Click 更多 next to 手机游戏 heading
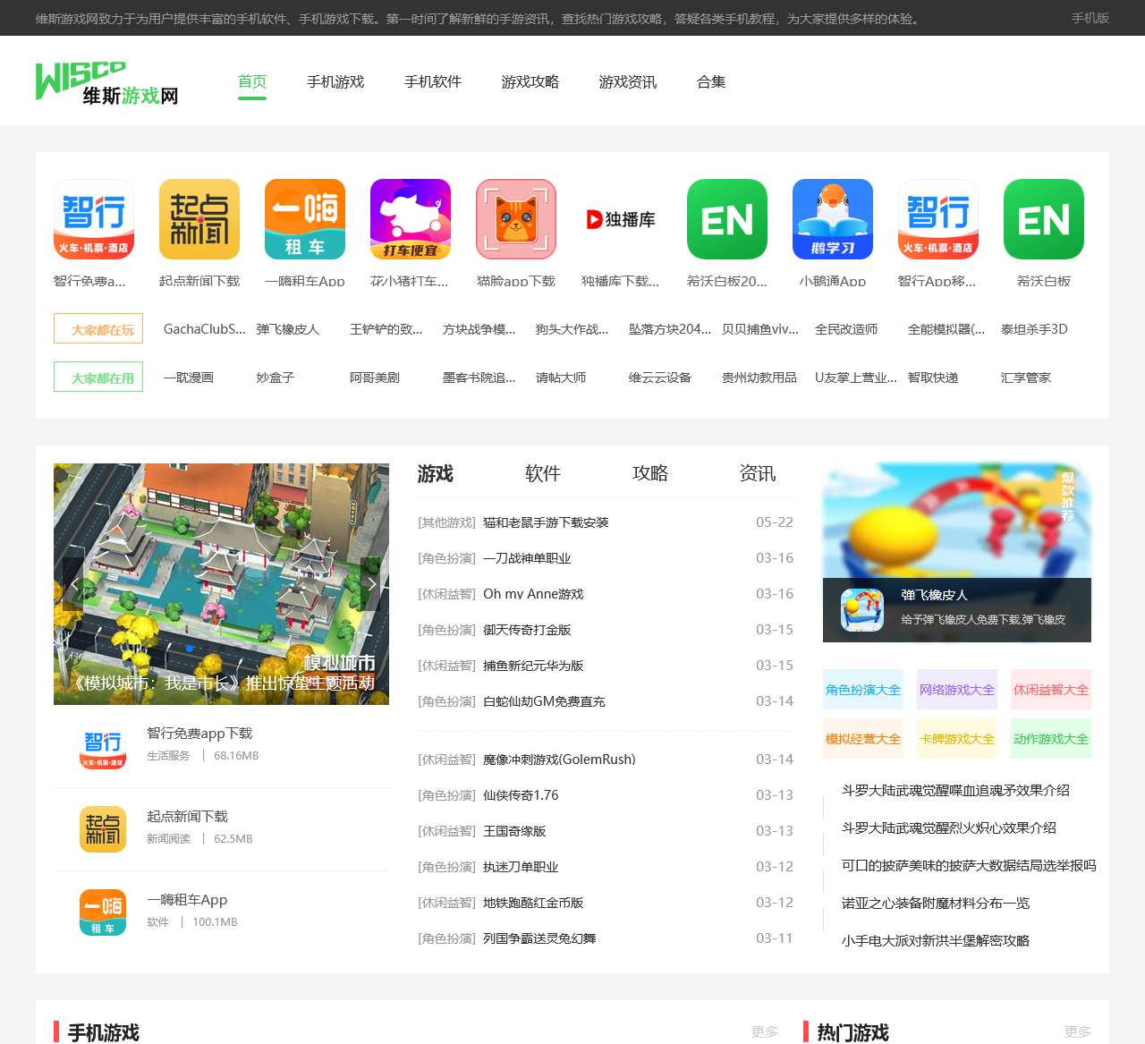This screenshot has height=1044, width=1145. [765, 1032]
